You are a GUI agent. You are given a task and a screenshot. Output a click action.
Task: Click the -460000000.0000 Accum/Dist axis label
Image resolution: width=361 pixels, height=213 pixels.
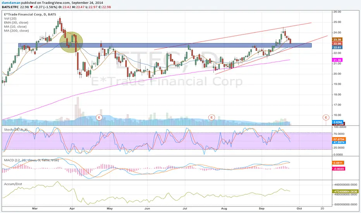pos(346,184)
